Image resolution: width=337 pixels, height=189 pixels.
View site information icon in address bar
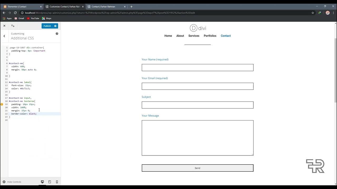coord(22,13)
